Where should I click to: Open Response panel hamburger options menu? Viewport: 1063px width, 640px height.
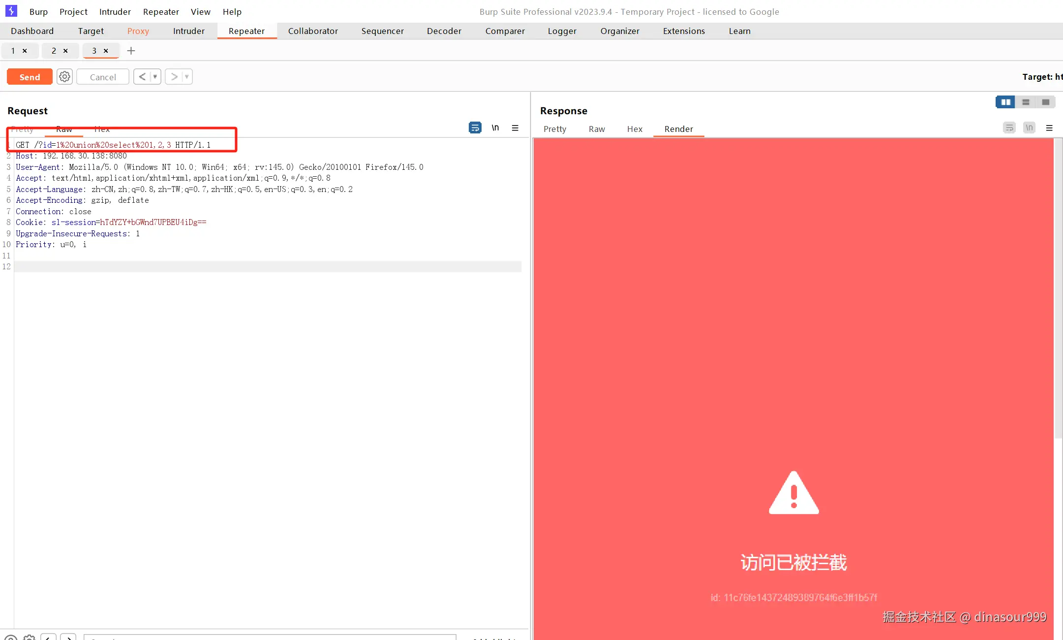coord(1049,128)
